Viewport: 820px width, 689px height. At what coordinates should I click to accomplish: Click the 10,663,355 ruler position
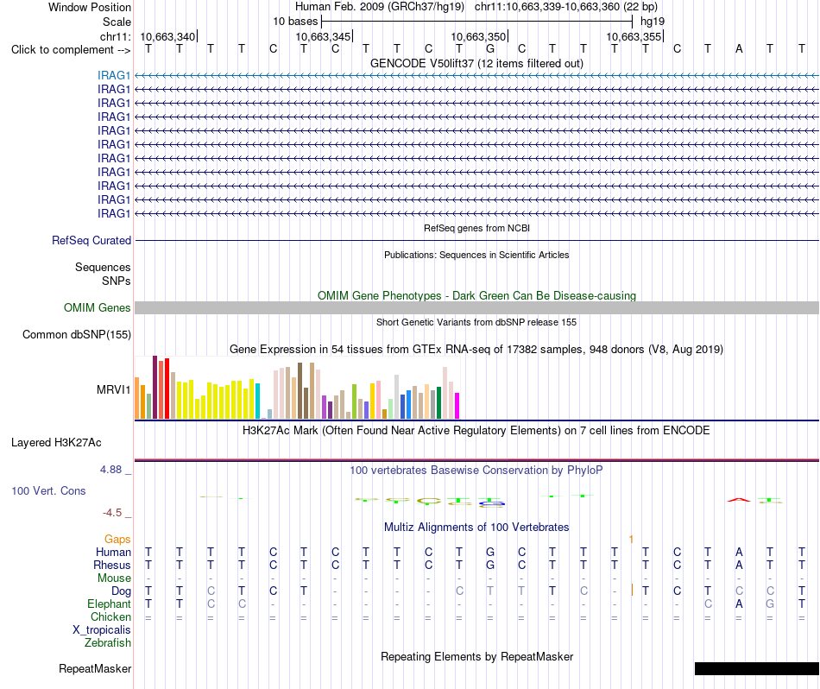tap(634, 36)
